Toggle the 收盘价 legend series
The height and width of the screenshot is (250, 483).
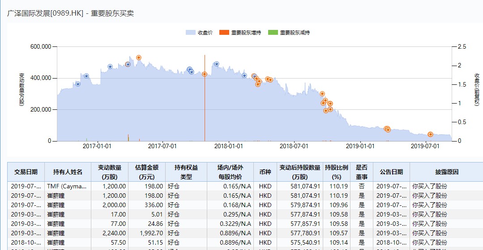pyautogui.click(x=199, y=33)
